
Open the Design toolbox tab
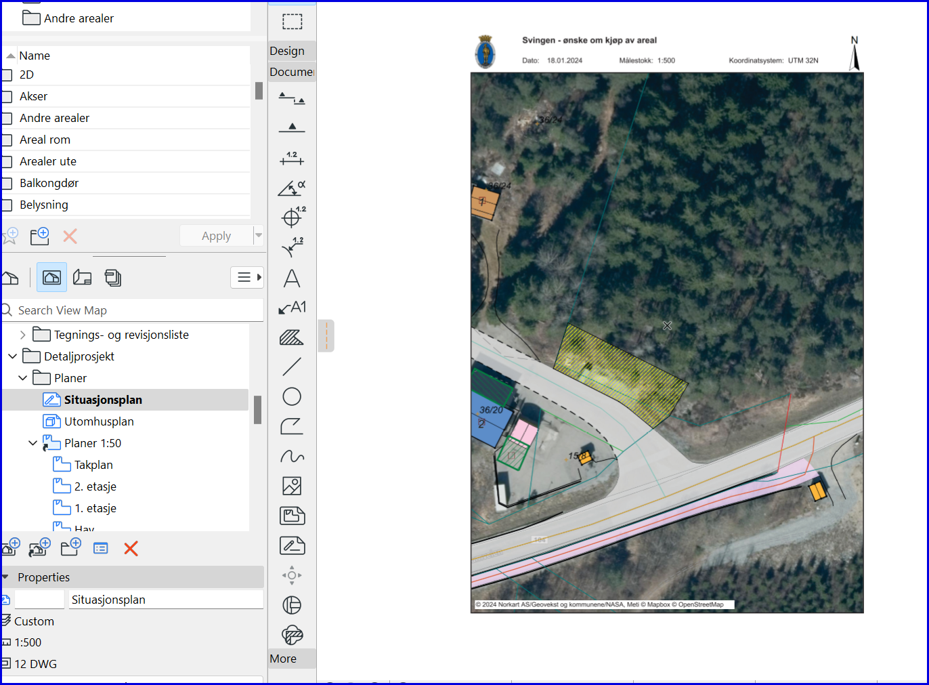(287, 51)
